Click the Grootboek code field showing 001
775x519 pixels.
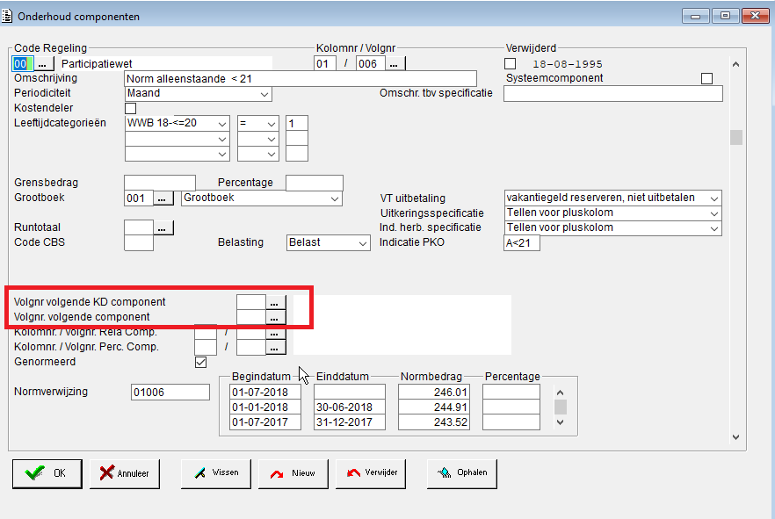click(x=139, y=198)
